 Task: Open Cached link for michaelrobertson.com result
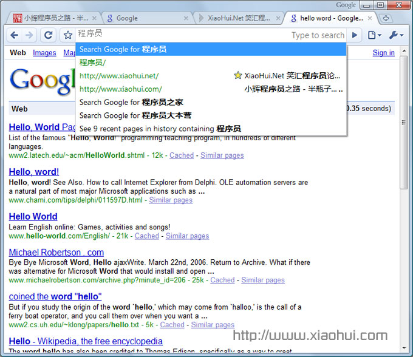click(x=222, y=280)
